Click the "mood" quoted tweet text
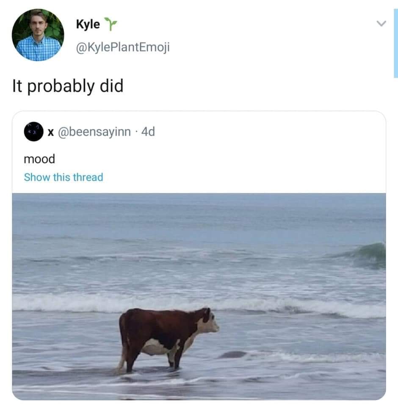Screen dimensions: 398x407 pyautogui.click(x=39, y=159)
